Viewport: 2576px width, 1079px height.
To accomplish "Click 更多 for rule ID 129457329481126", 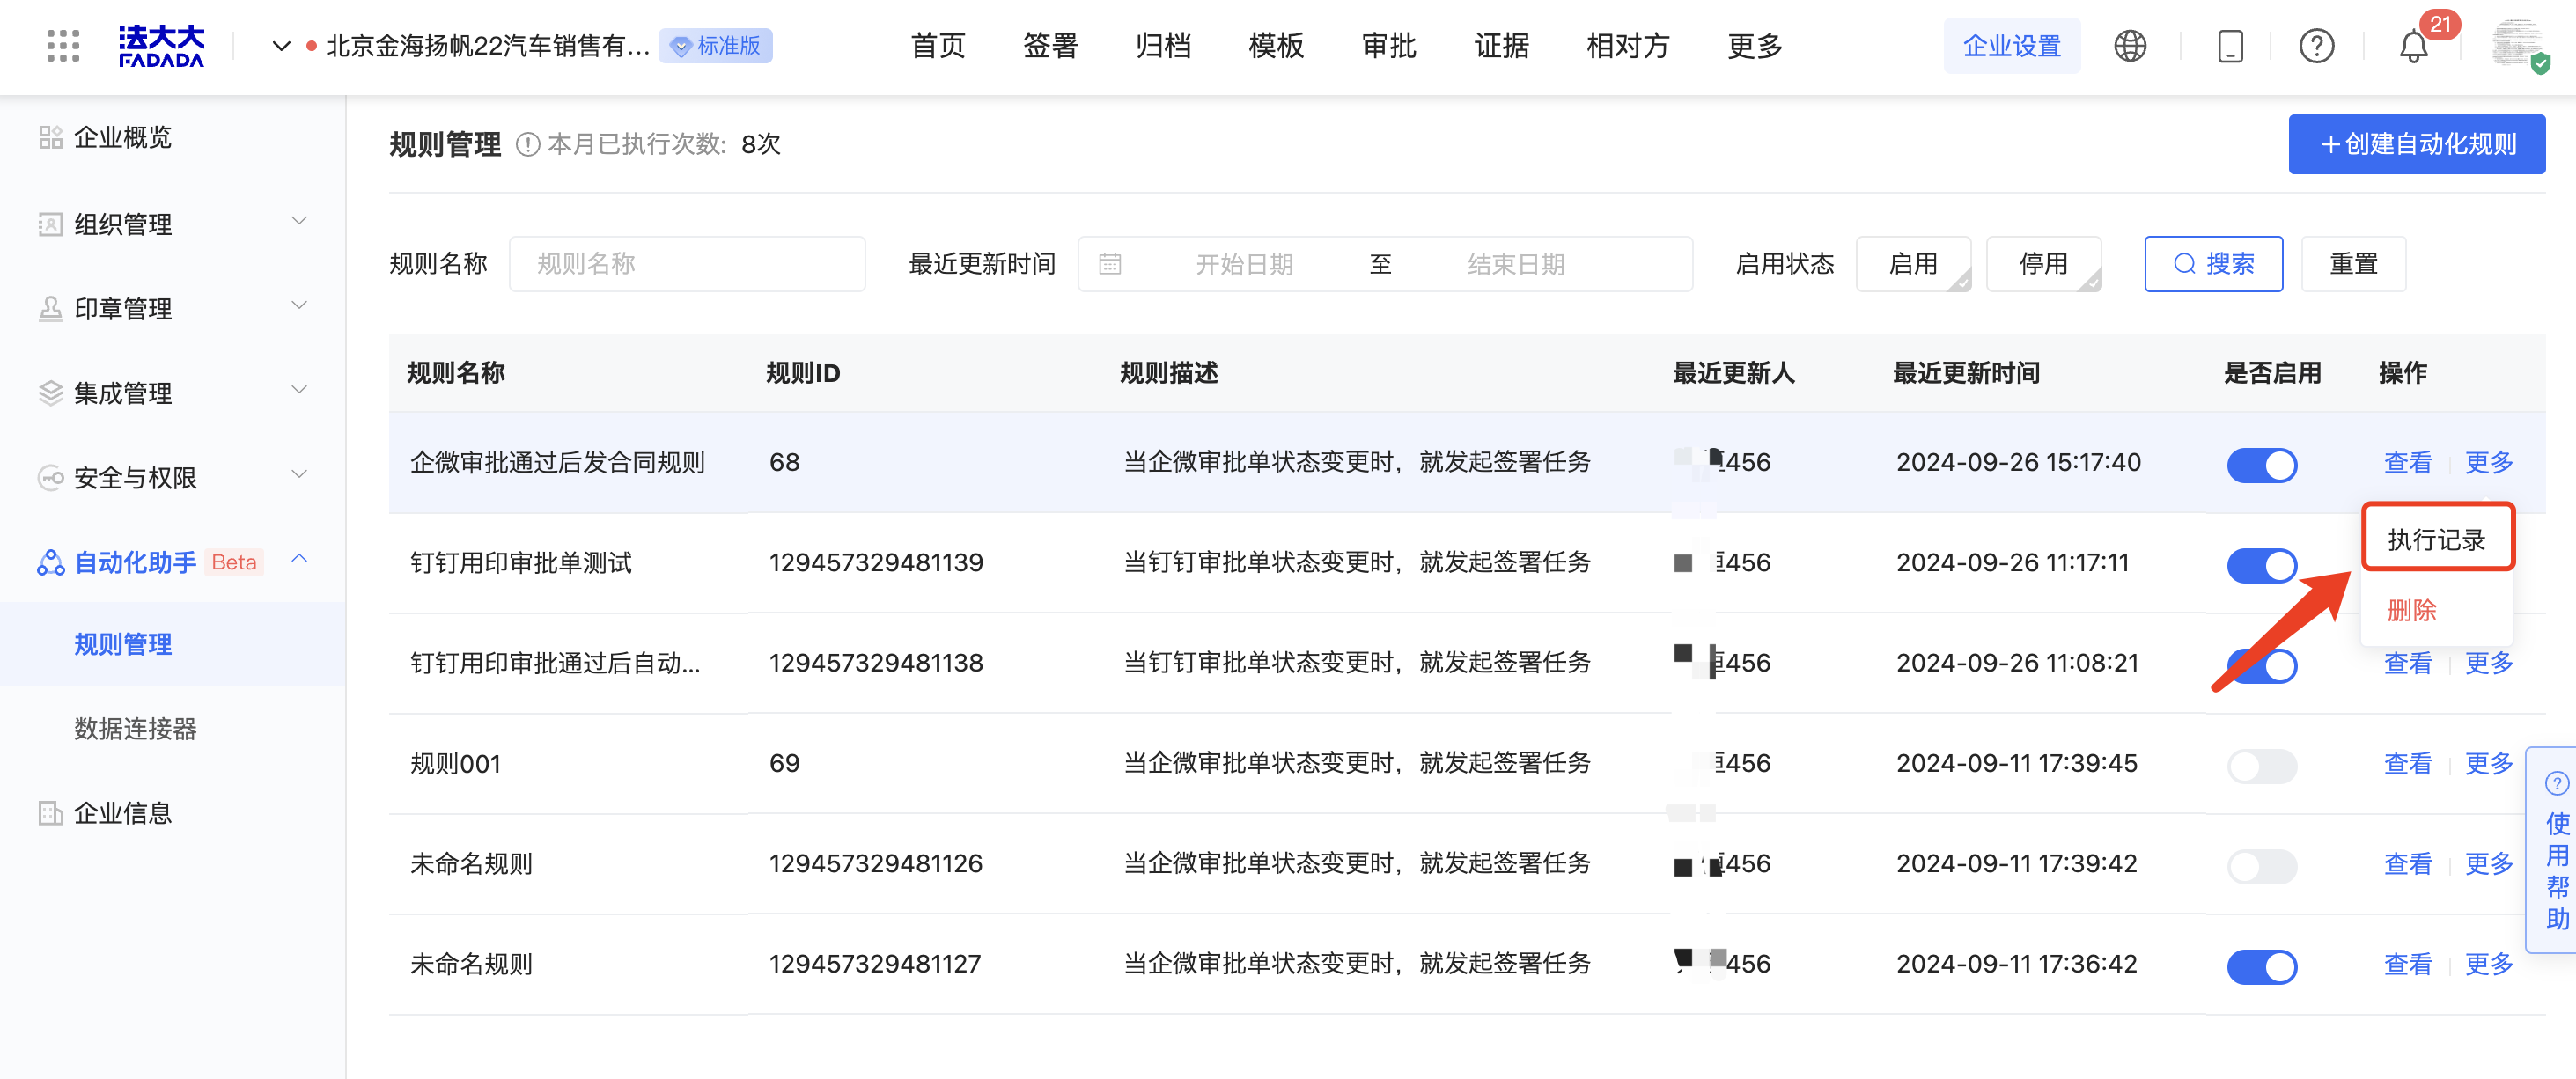I will pyautogui.click(x=2488, y=864).
